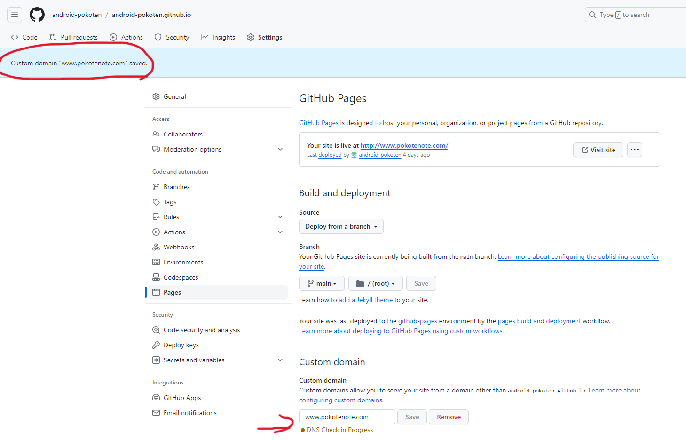Image resolution: width=686 pixels, height=440 pixels.
Task: Open android-pokoten user link near avatar
Action: 380,155
